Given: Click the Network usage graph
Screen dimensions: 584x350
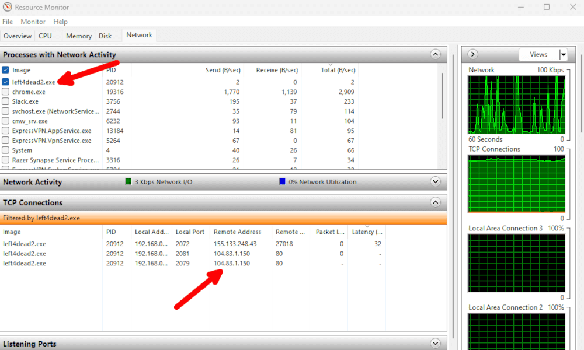Looking at the screenshot, I should [x=516, y=104].
